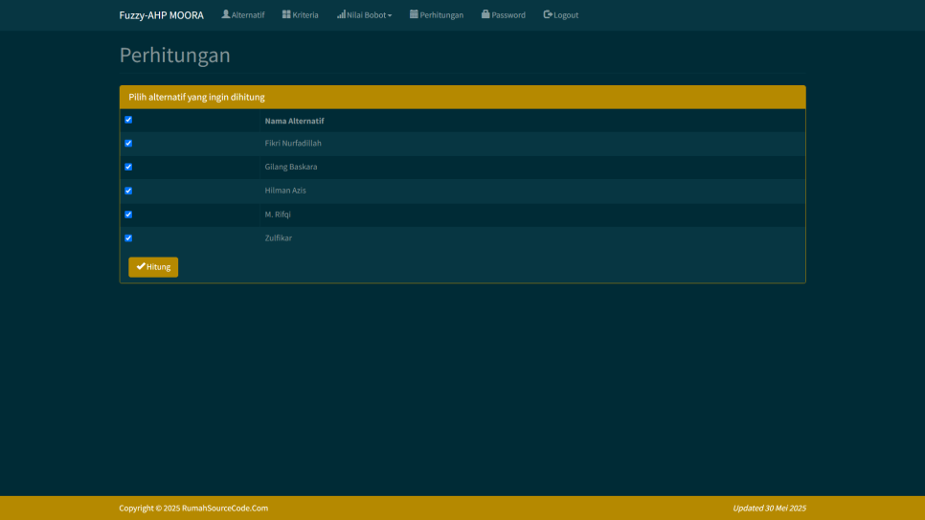925x520 pixels.
Task: Click the logout arrow icon
Action: 548,14
